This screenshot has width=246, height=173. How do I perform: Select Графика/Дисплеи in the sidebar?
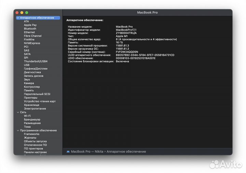click(36, 69)
